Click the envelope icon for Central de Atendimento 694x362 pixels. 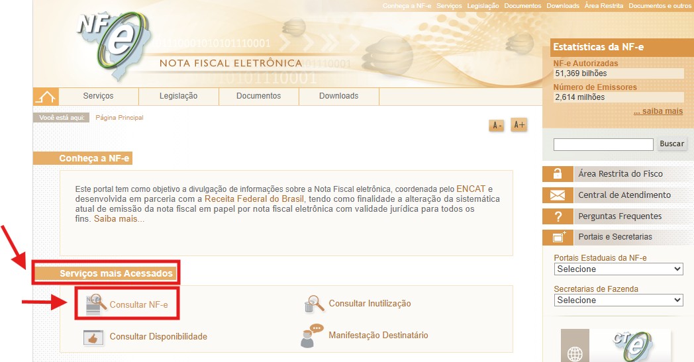558,195
